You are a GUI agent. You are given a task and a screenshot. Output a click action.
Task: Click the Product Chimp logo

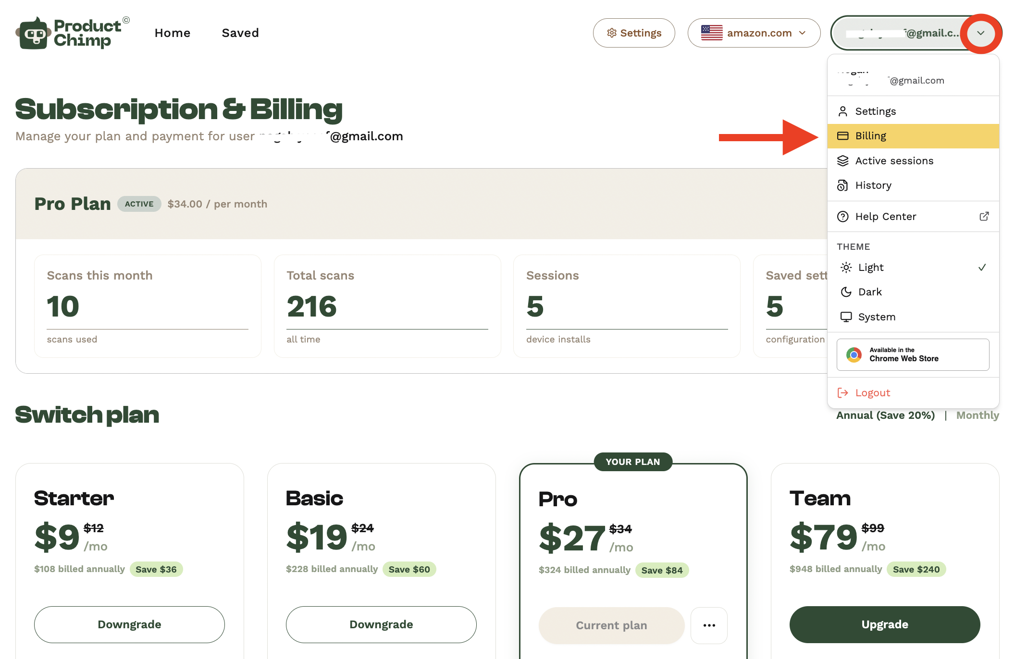pyautogui.click(x=73, y=33)
